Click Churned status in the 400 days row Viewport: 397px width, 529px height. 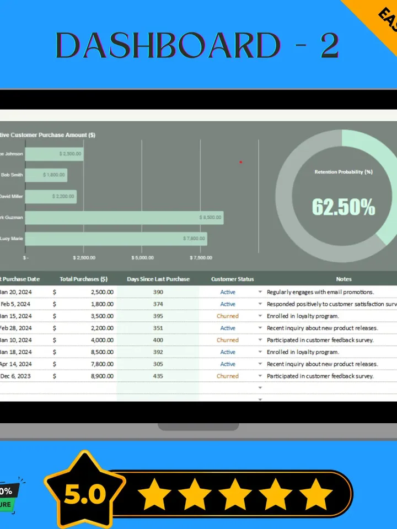pos(228,340)
